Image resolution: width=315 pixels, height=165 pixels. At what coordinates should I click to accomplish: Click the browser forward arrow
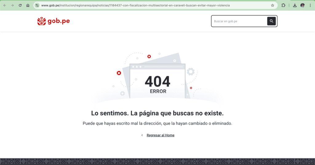coord(12,5)
